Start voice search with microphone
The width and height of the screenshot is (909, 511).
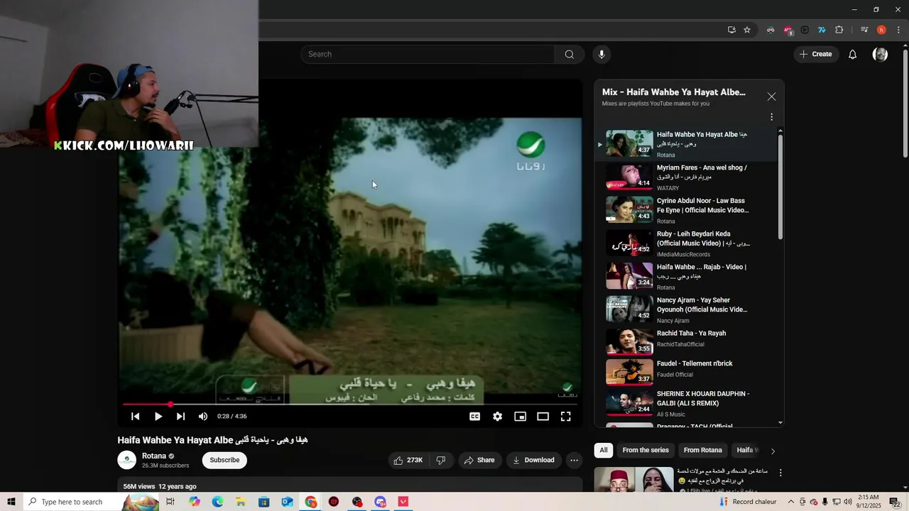[602, 54]
